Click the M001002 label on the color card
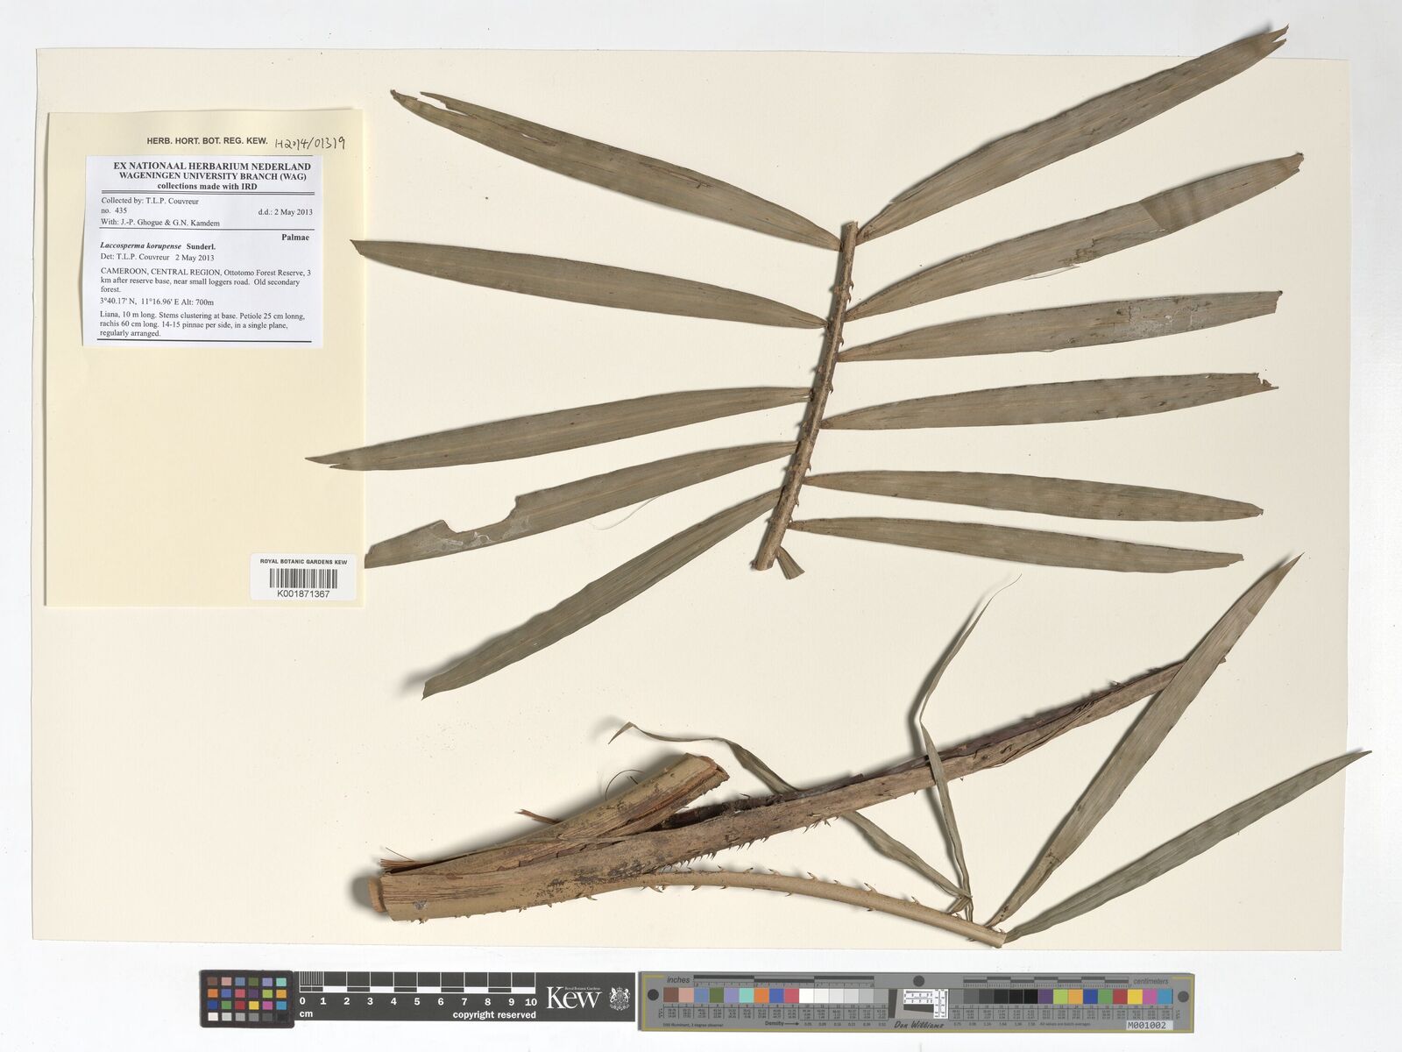 point(1148,1024)
